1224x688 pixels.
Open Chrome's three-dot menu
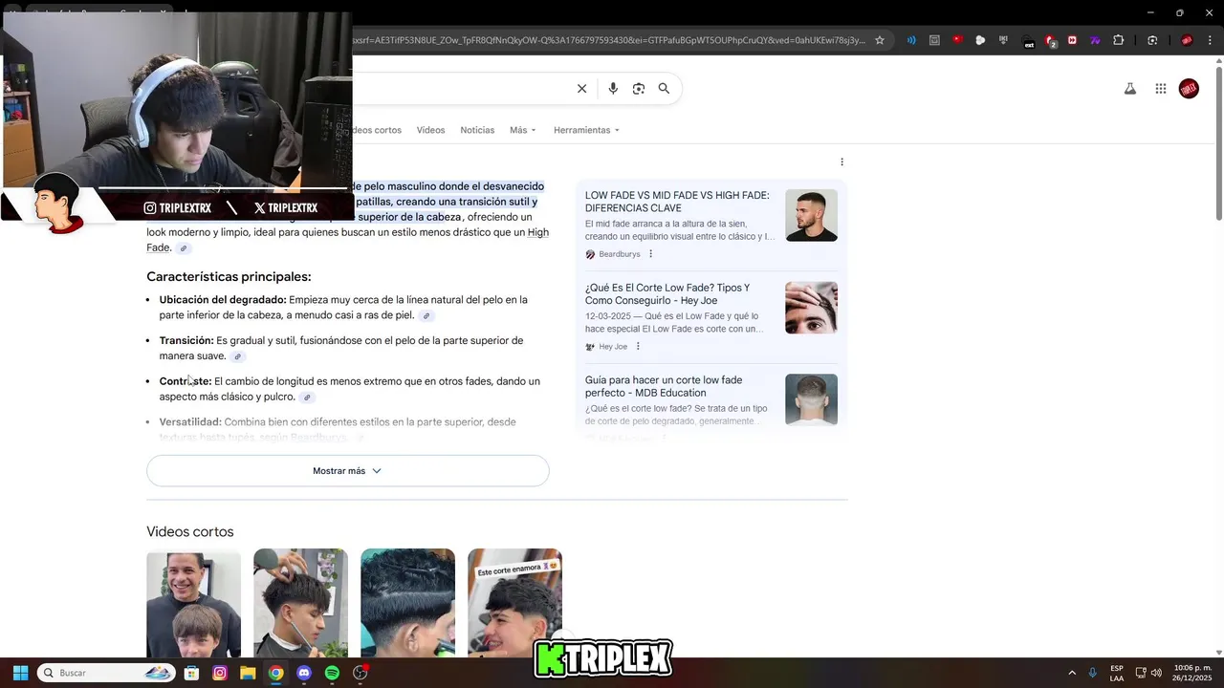1212,40
